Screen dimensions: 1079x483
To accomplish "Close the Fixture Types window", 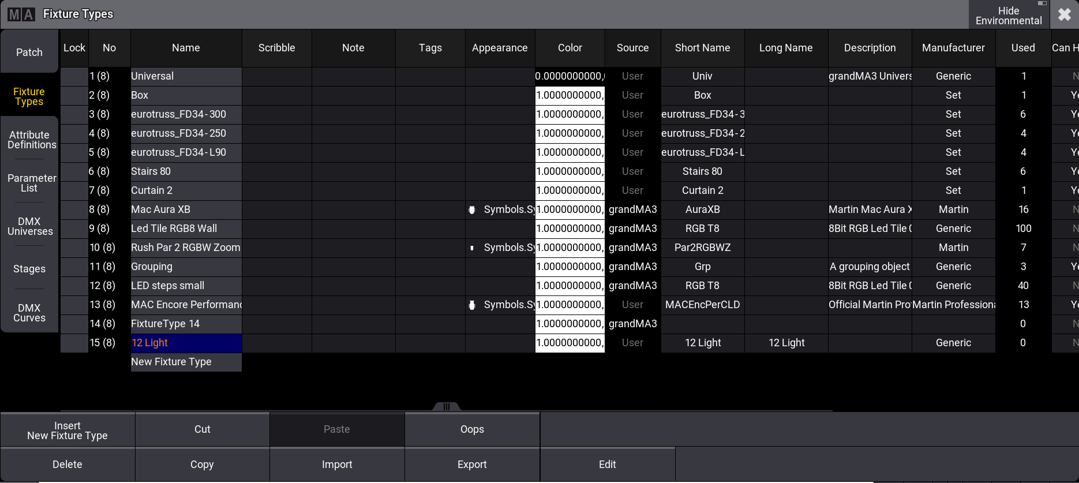I will click(x=1065, y=14).
